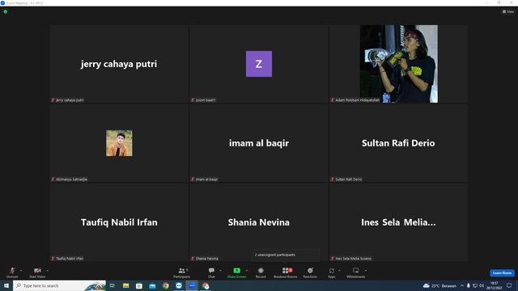518x291 pixels.
Task: Open the taskbar clock and date
Action: (495, 285)
